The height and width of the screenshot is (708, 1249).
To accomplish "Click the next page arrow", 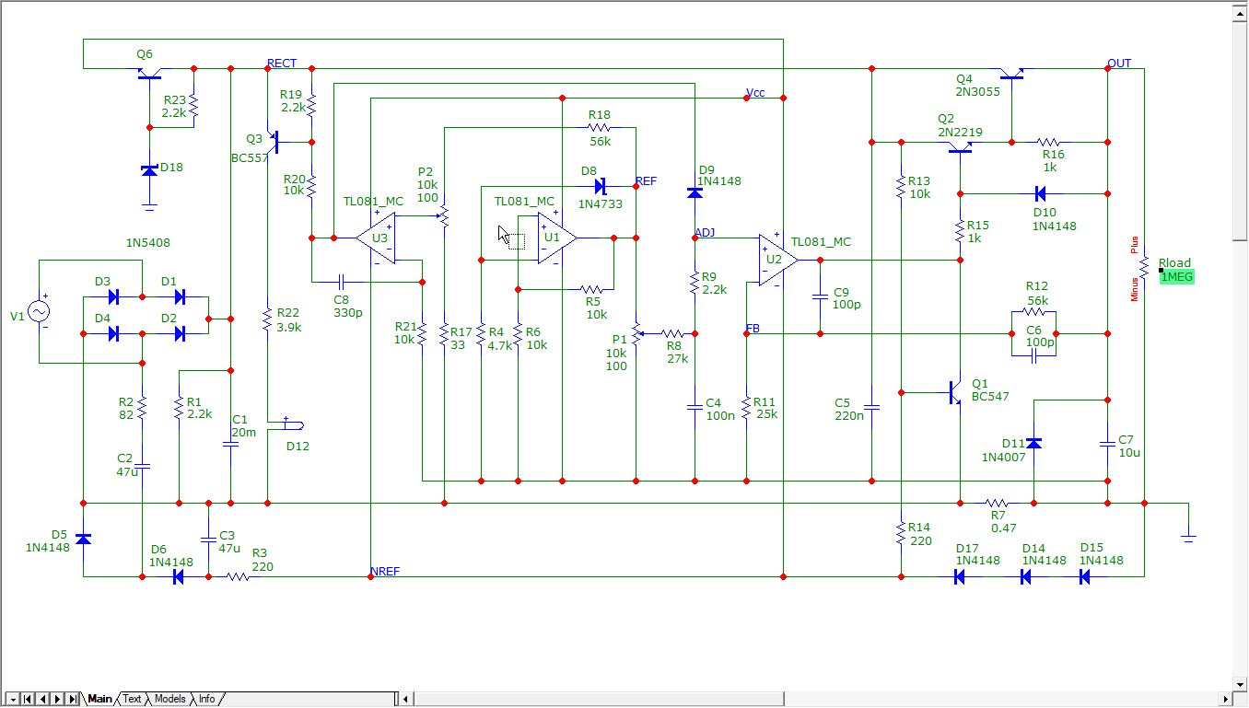I will (57, 699).
